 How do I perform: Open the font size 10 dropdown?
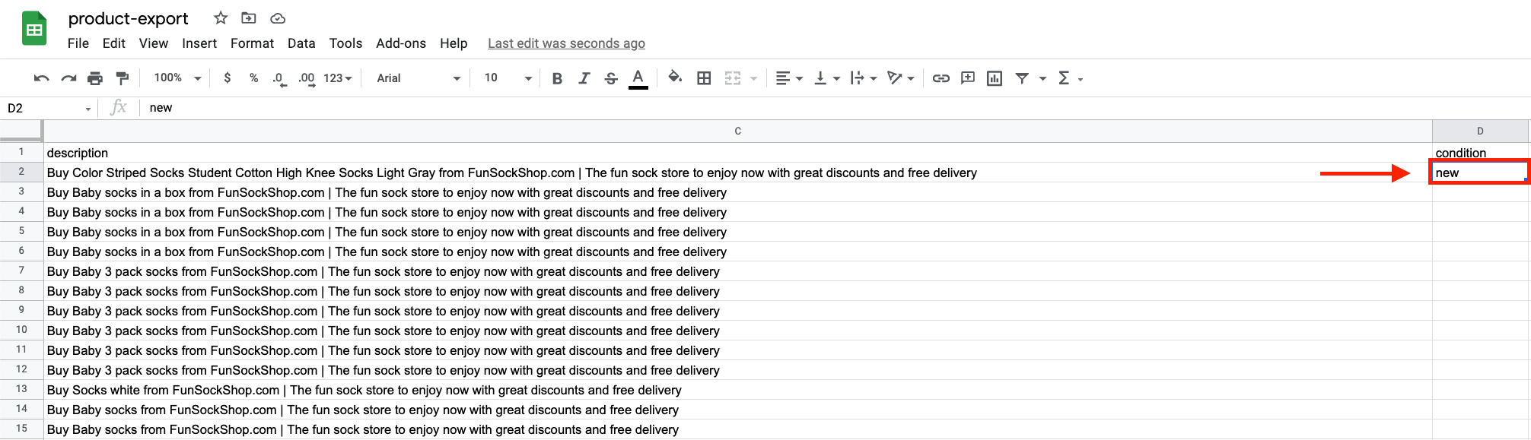[x=508, y=78]
